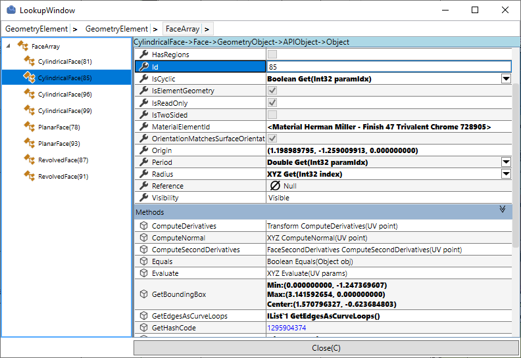521x358 pixels.
Task: Click cube icon beside ComputeSecondDerivatives
Action: (143, 249)
